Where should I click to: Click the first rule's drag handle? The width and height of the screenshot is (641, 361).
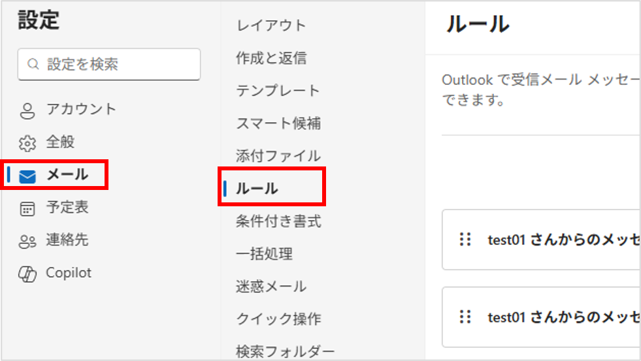point(465,240)
